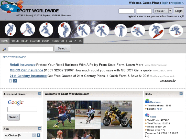Viewport: 186px width, 139px height.
Task: Open the Forever session length dropdown
Action: 163,11
